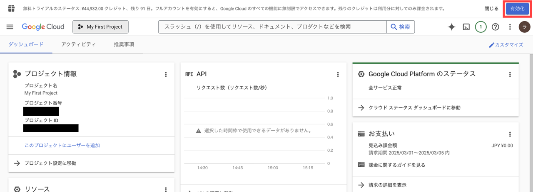Open the help question mark icon
The image size is (533, 192).
[x=495, y=27]
